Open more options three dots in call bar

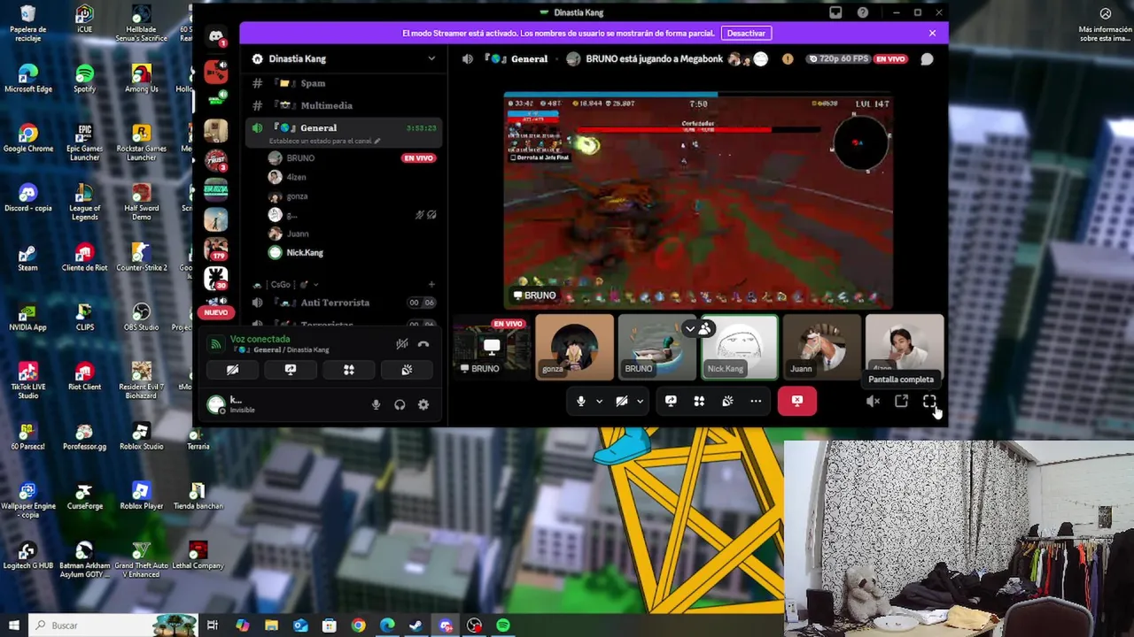(x=756, y=401)
